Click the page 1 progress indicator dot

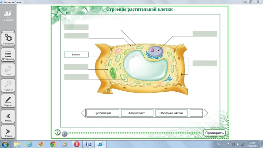pos(65,134)
